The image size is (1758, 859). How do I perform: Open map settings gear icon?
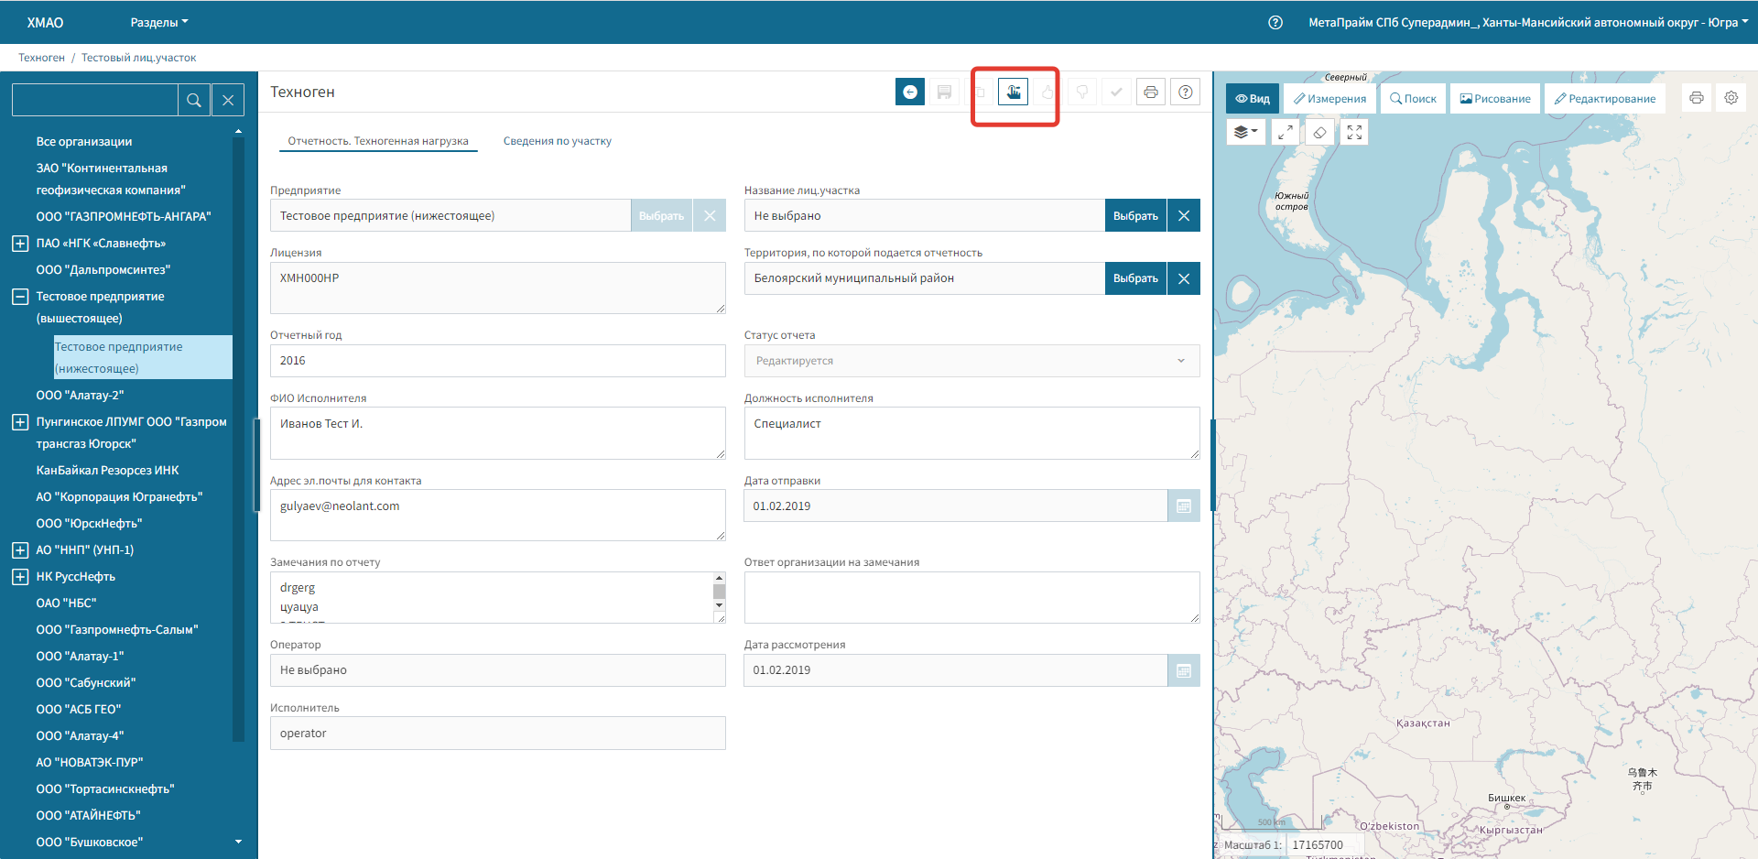click(x=1731, y=98)
